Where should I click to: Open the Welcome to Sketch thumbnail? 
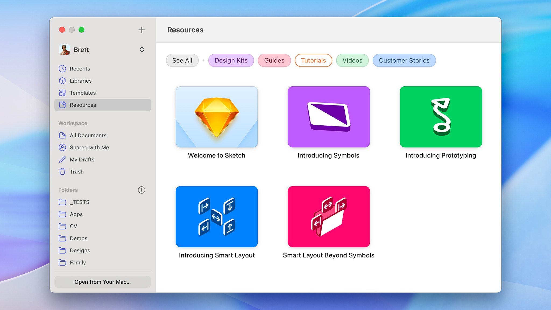[217, 117]
